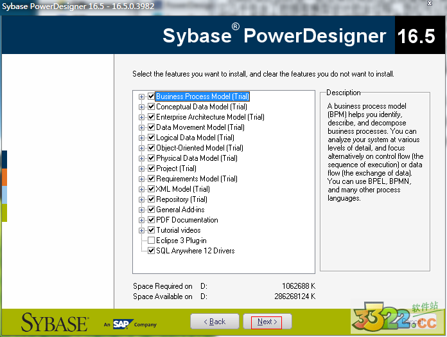Uncheck PDF Documentation checkbox
Viewport: 447px width, 337px height.
(x=152, y=219)
